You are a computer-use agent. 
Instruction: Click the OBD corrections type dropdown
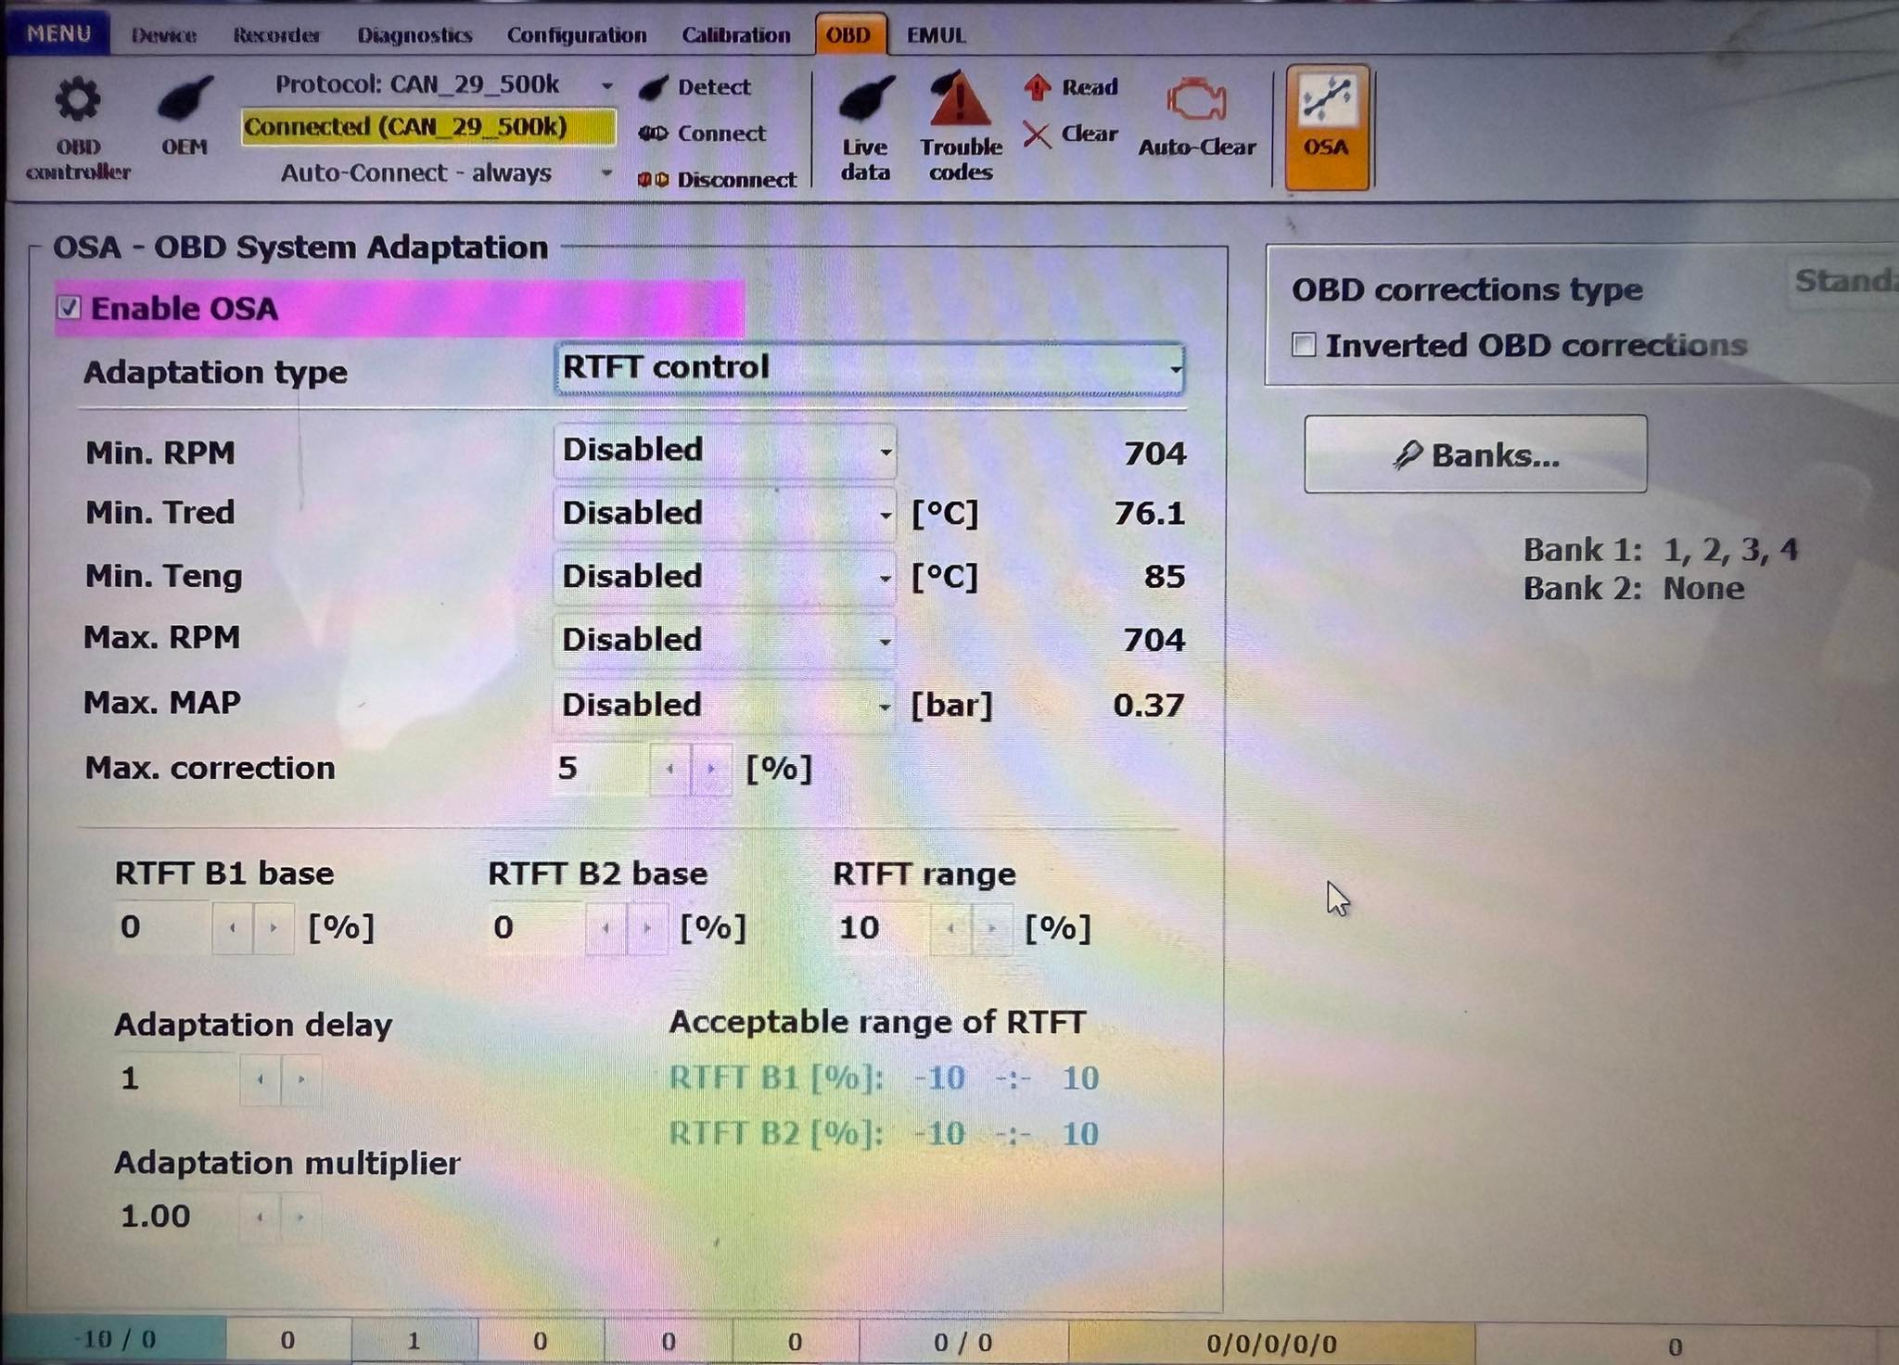pos(1842,281)
